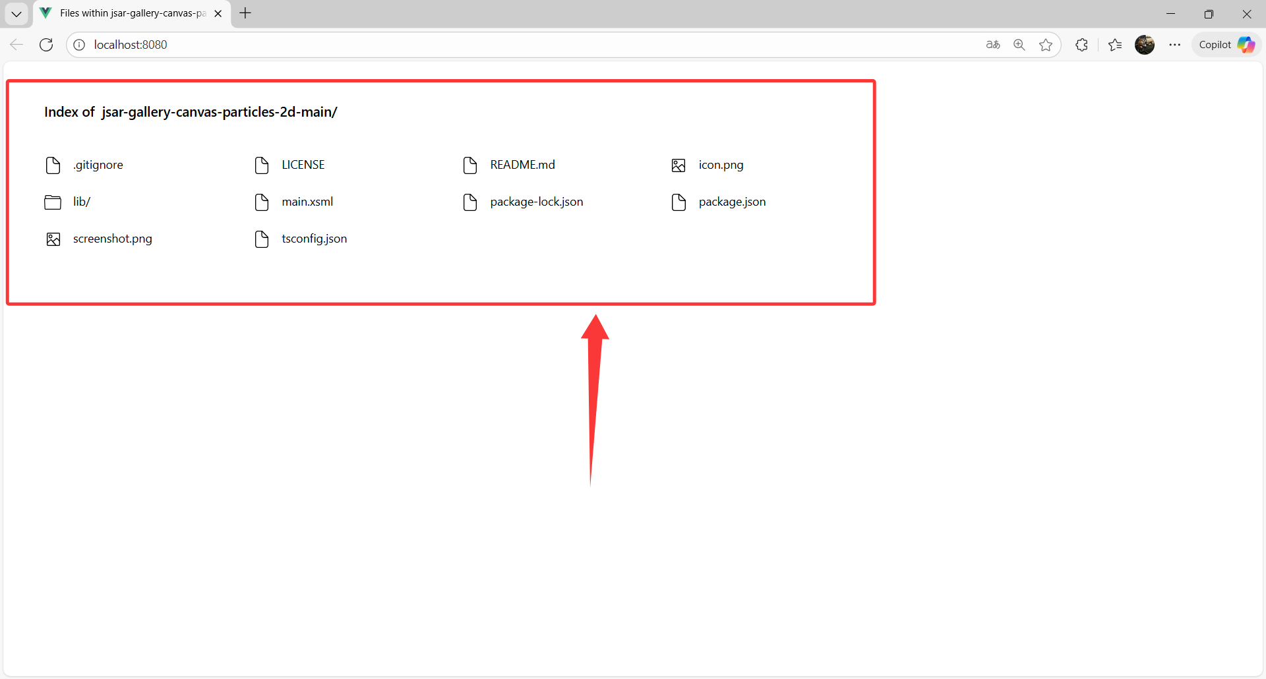The height and width of the screenshot is (679, 1266).
Task: Open the .gitignore file icon
Action: 53,165
